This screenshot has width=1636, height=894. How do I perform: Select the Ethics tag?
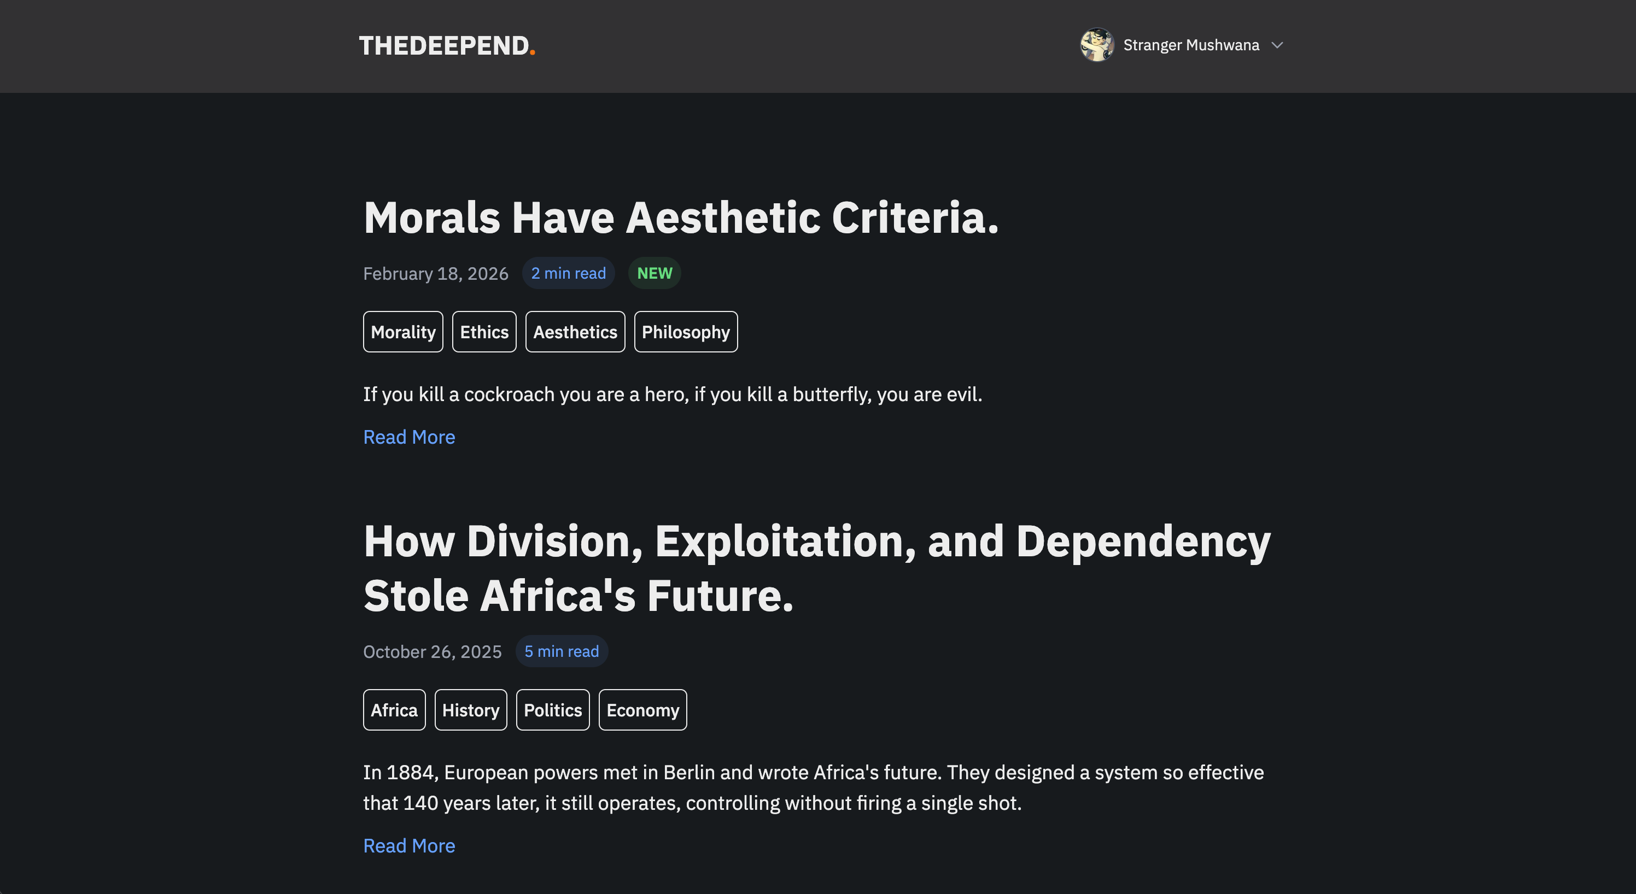tap(484, 332)
